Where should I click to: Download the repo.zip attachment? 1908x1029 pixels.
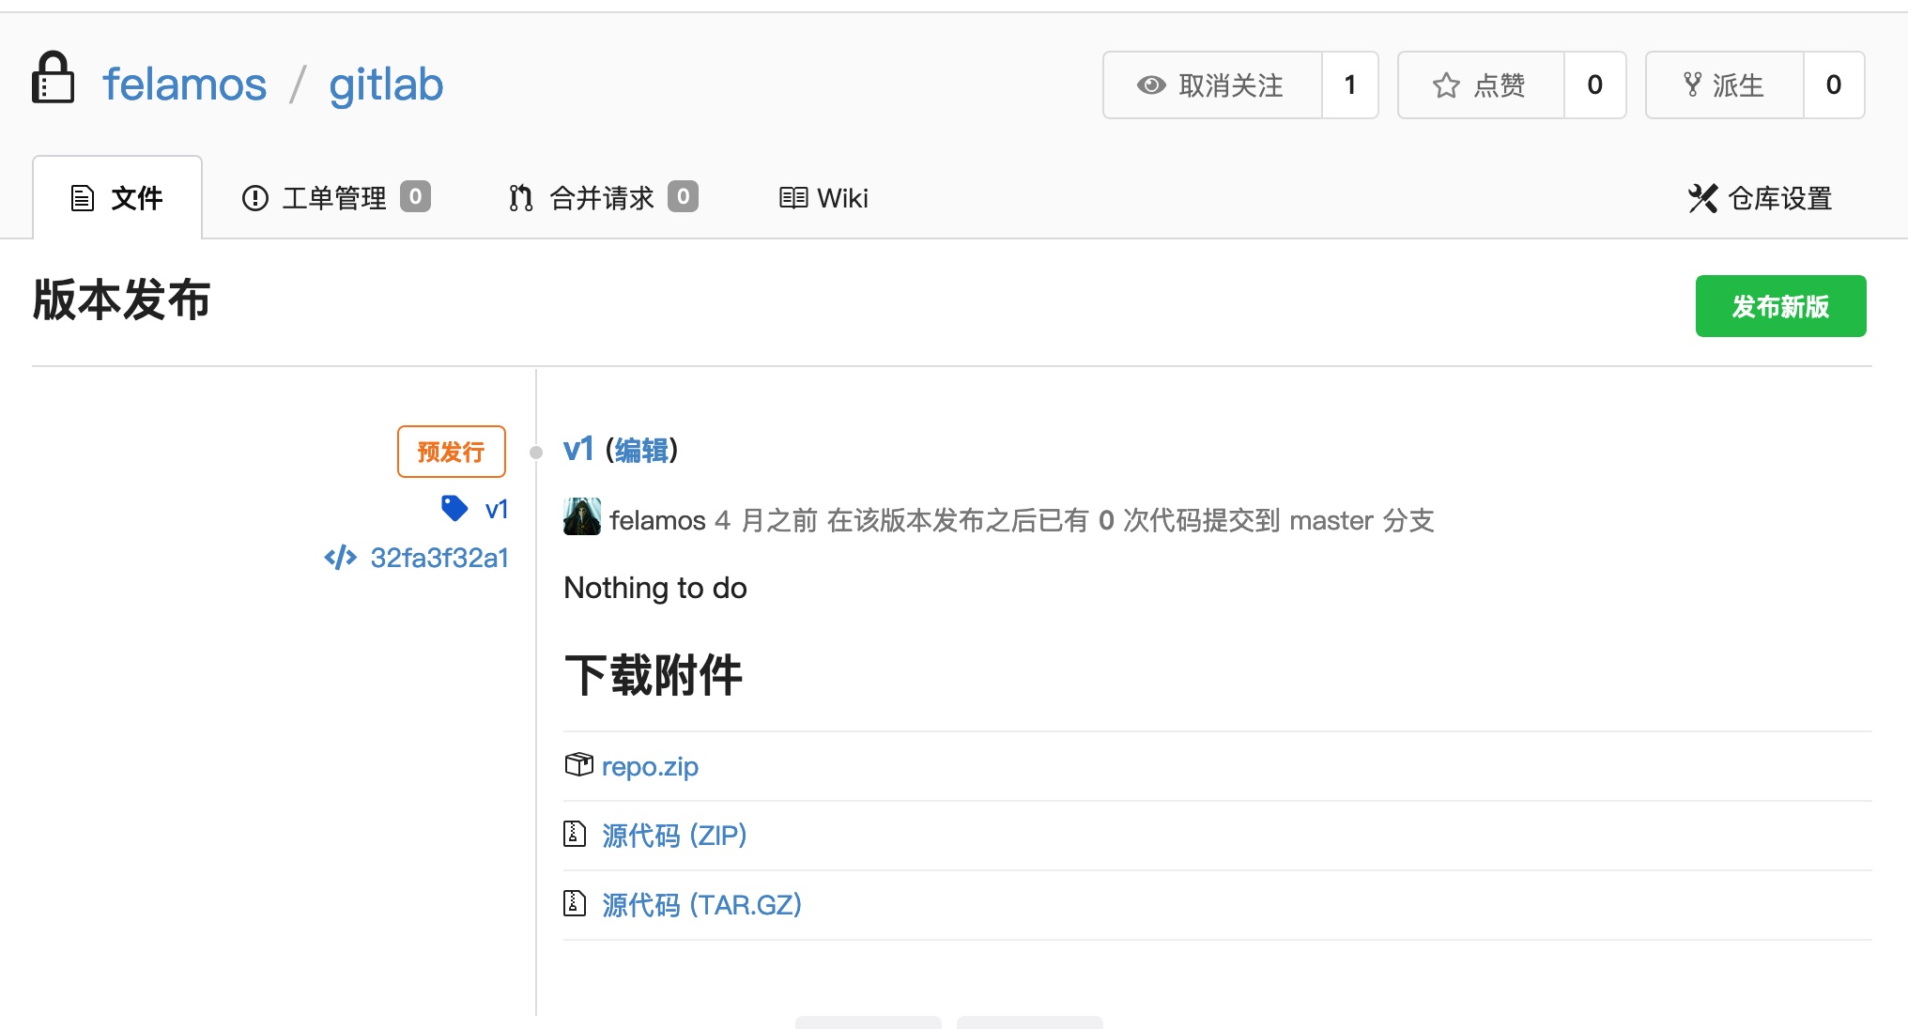click(650, 766)
